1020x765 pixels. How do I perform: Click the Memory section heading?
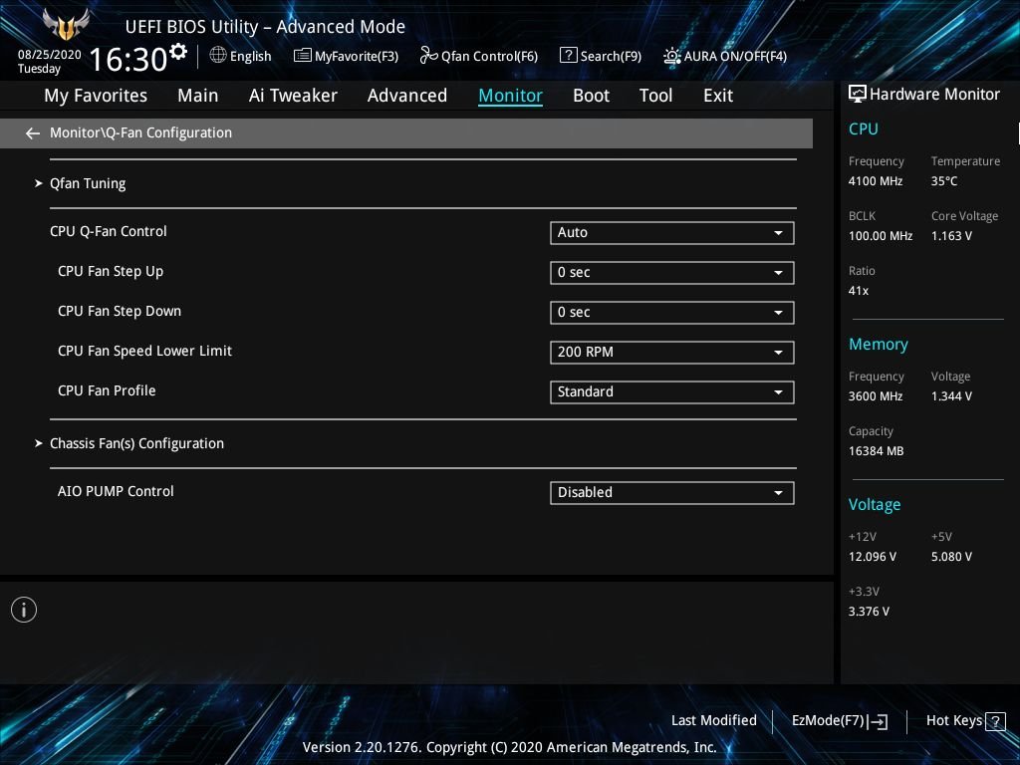pos(879,345)
